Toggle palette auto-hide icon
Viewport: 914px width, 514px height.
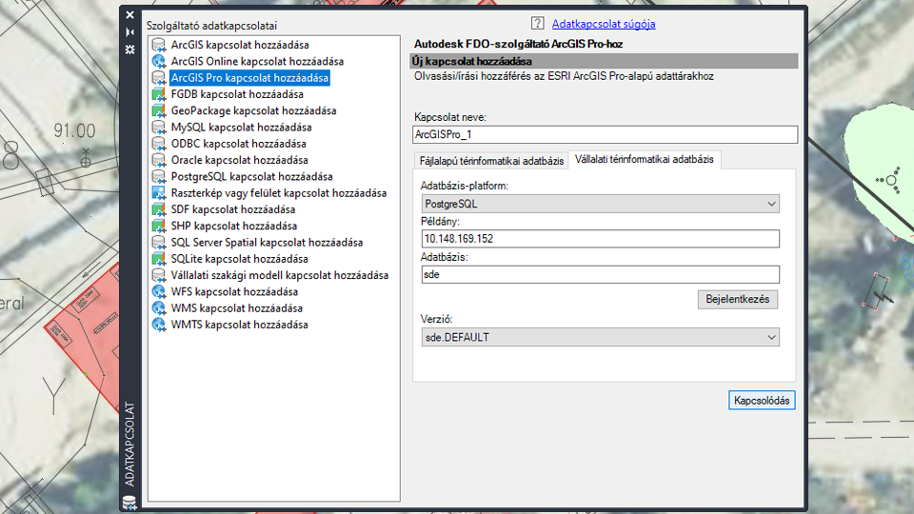click(x=130, y=32)
